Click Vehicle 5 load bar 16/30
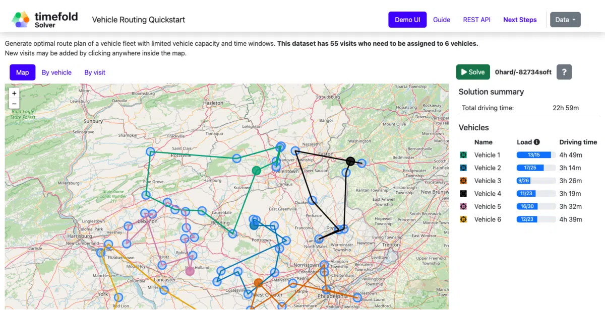This screenshot has width=605, height=317. (536, 206)
